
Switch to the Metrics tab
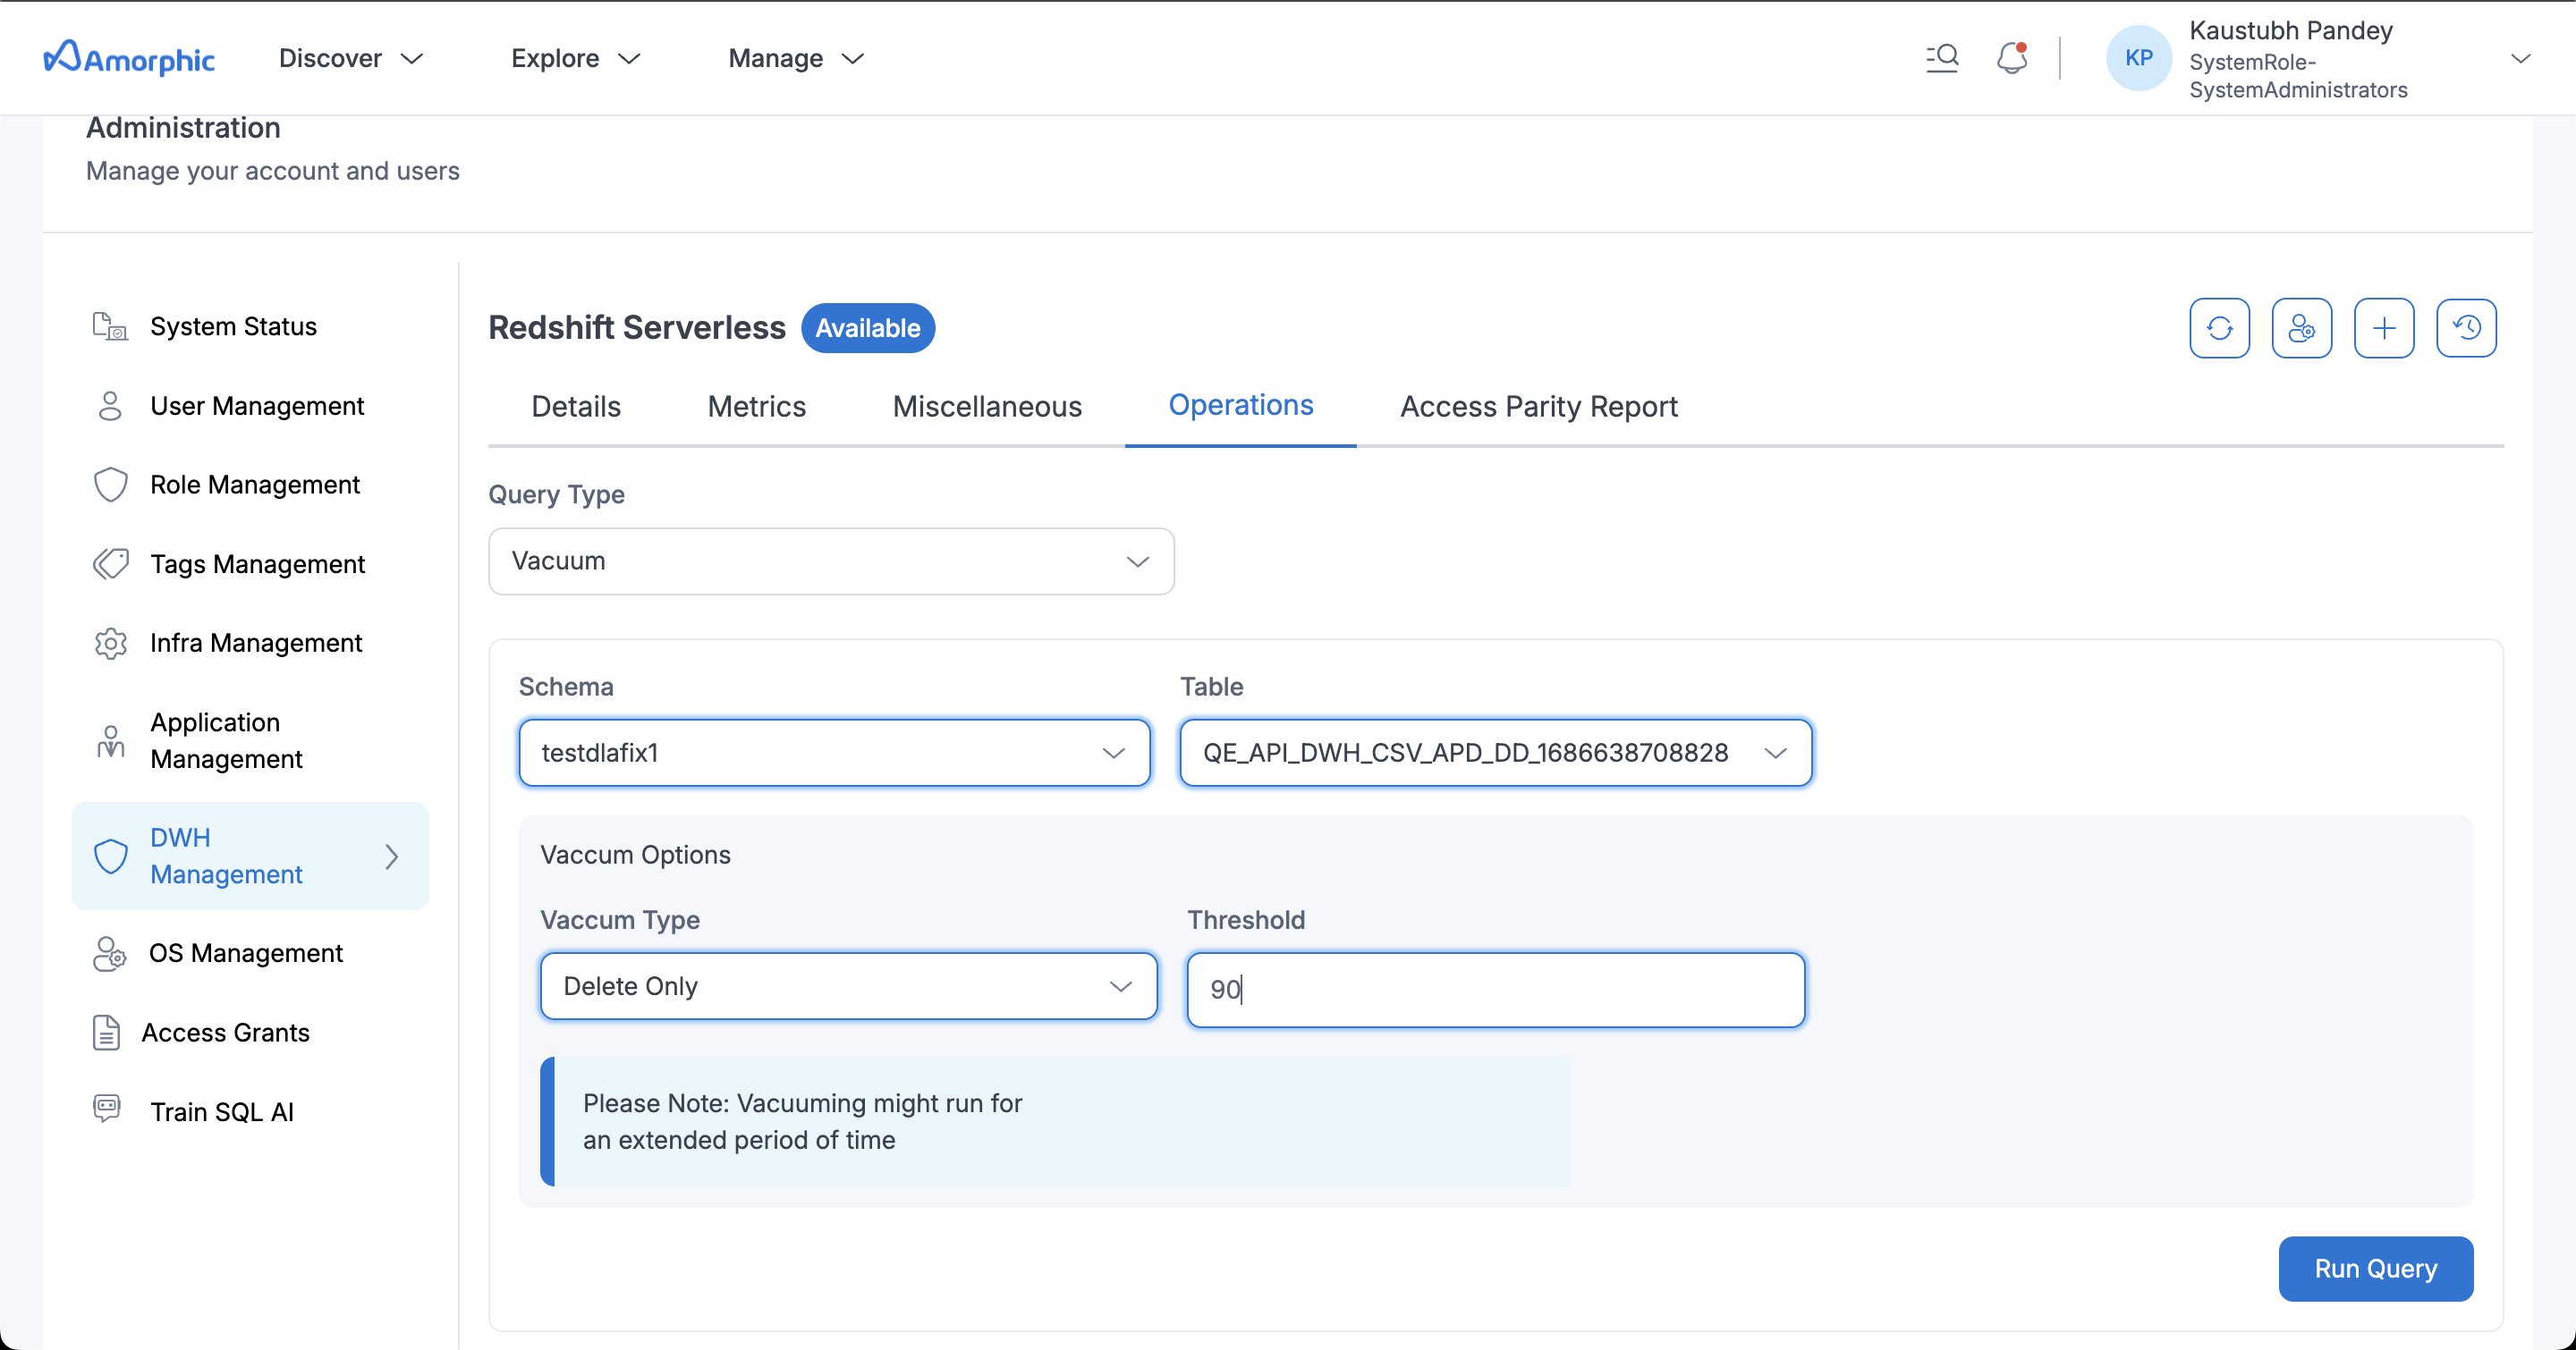[x=756, y=407]
